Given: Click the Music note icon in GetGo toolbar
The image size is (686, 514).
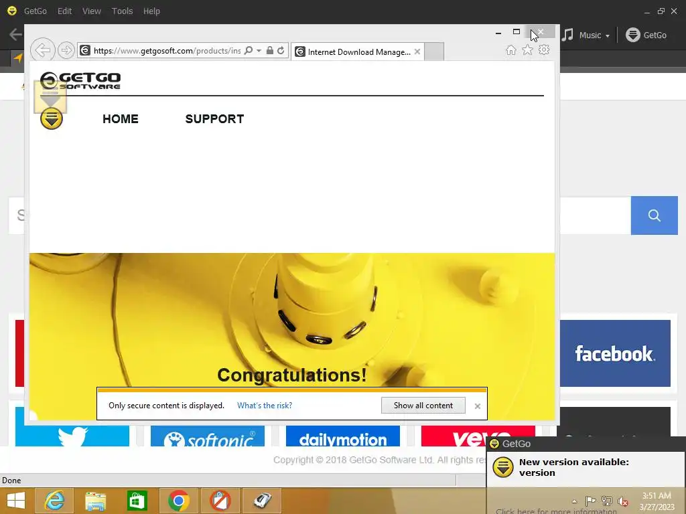Looking at the screenshot, I should (567, 35).
